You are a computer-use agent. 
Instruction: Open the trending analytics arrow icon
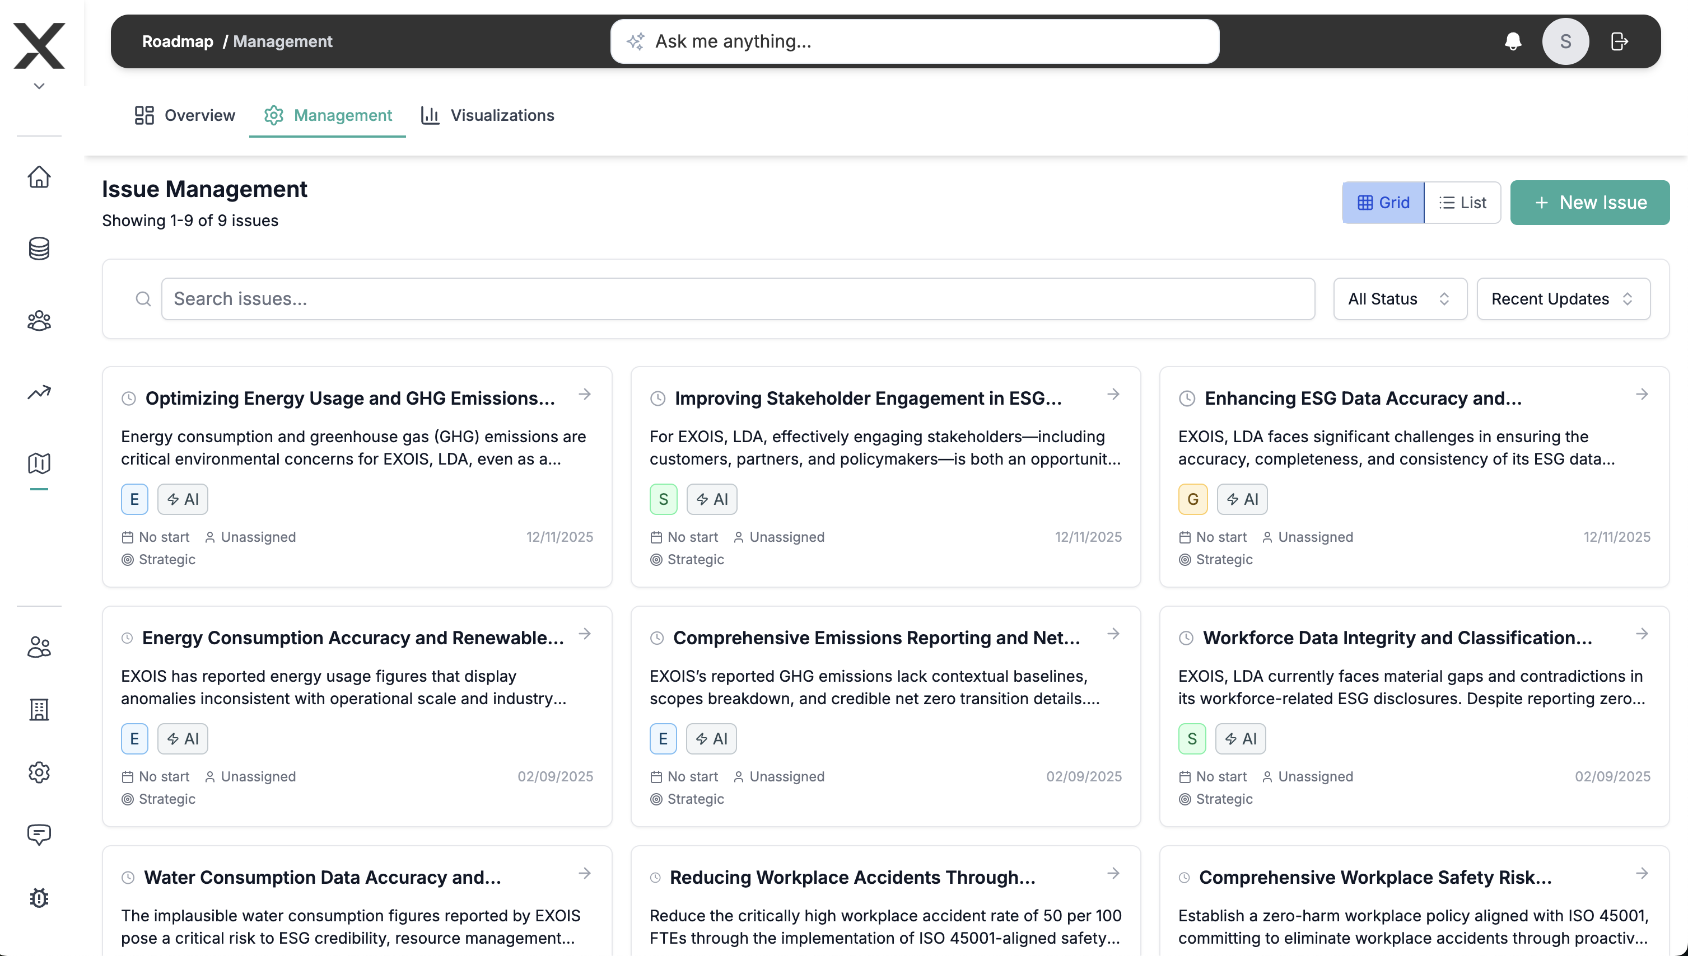click(39, 392)
